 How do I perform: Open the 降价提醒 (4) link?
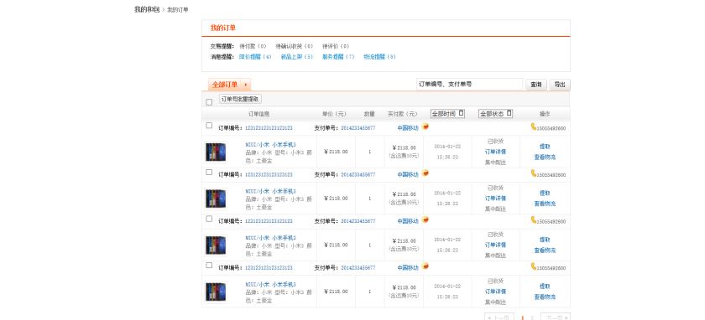coord(255,57)
